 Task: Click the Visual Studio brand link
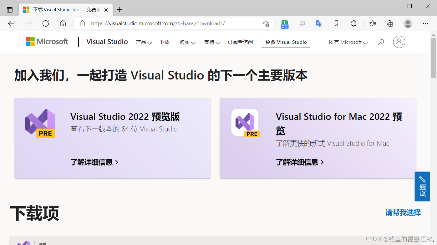click(107, 42)
